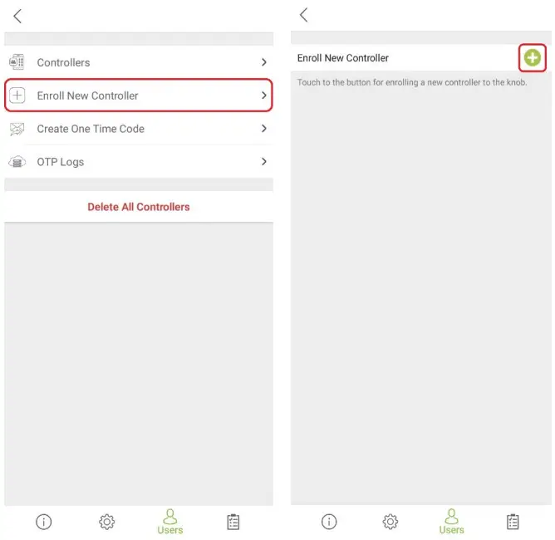Open the clipboard logs icon on left screen

coord(233,522)
